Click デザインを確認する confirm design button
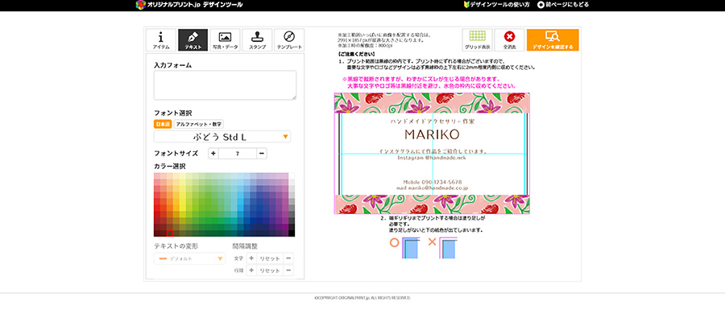Screen dimensions: 725x309 click(553, 39)
